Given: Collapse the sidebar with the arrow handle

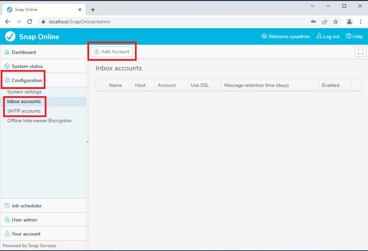Looking at the screenshot, I should 87,142.
